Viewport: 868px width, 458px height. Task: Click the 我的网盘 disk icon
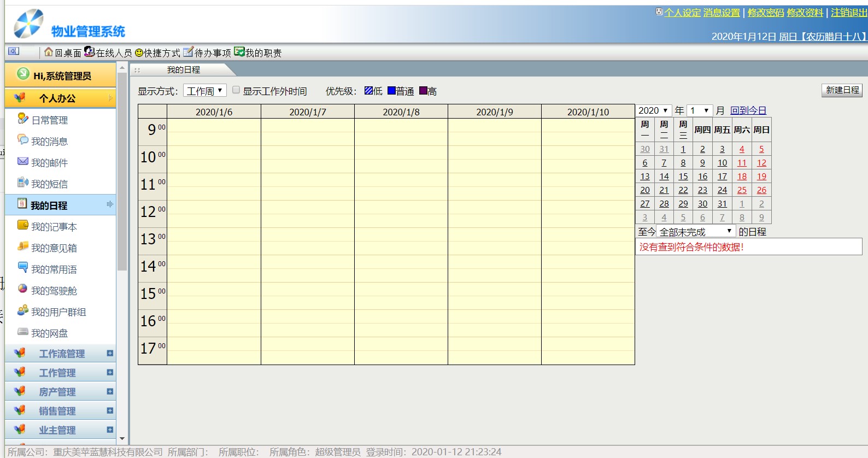pyautogui.click(x=22, y=332)
